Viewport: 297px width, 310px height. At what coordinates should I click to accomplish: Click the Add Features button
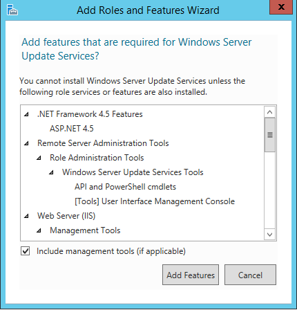click(191, 275)
